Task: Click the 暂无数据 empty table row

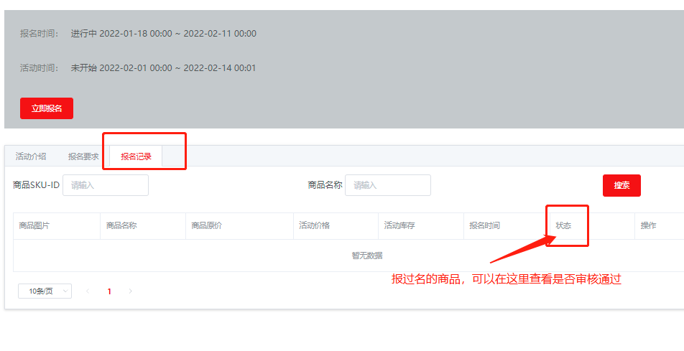Action: (366, 256)
